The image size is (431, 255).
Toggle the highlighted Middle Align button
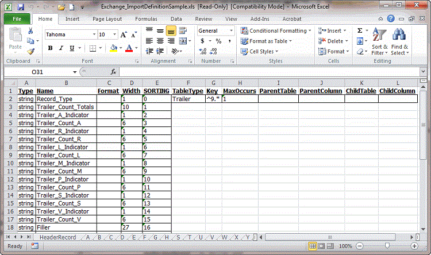(x=171, y=30)
